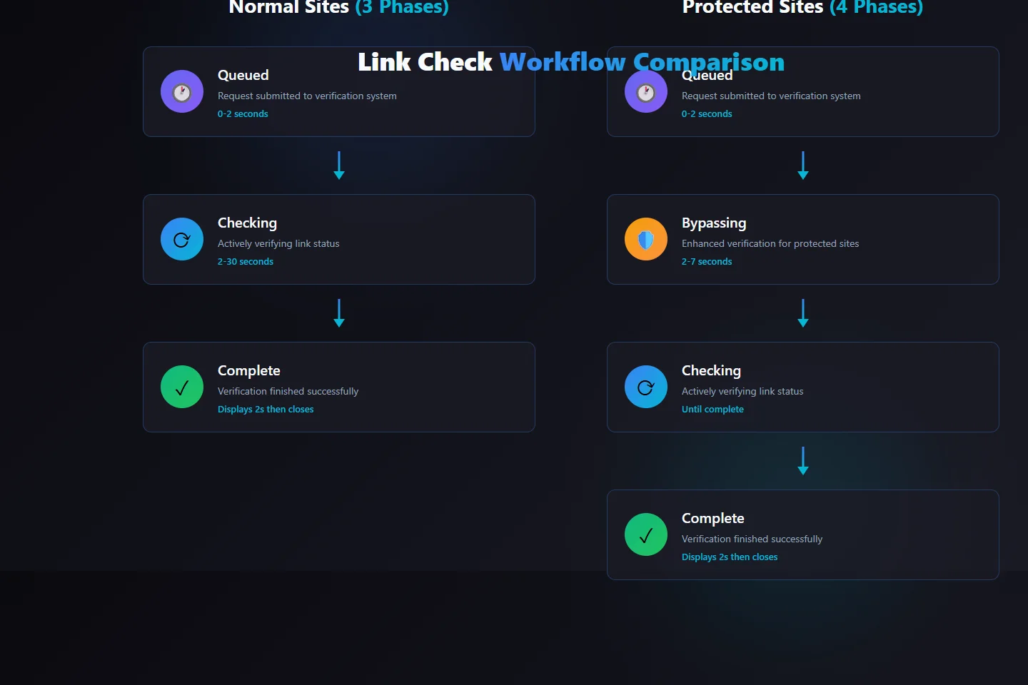Viewport: 1028px width, 685px height.
Task: Select the orange shield icon for Bypassing
Action: point(645,239)
